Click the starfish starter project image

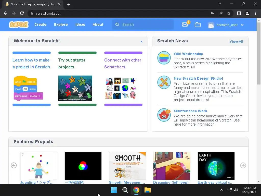[x=75, y=88]
